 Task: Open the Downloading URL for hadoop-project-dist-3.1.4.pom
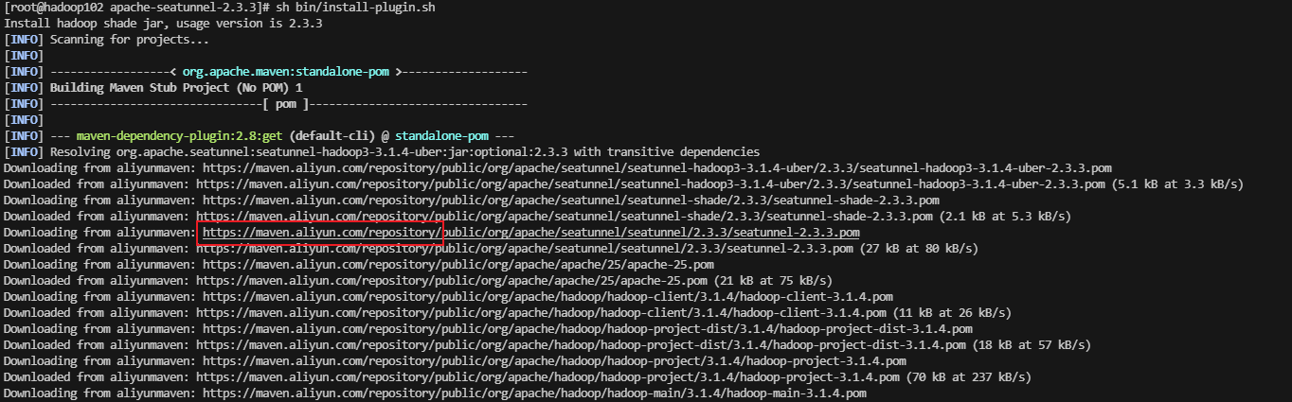coord(587,328)
